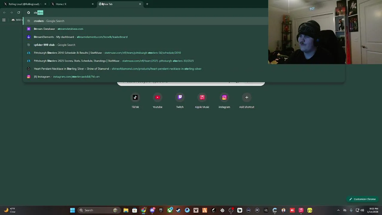Click the taskbar Search box
Screen dimensions: 382x215
point(99,210)
